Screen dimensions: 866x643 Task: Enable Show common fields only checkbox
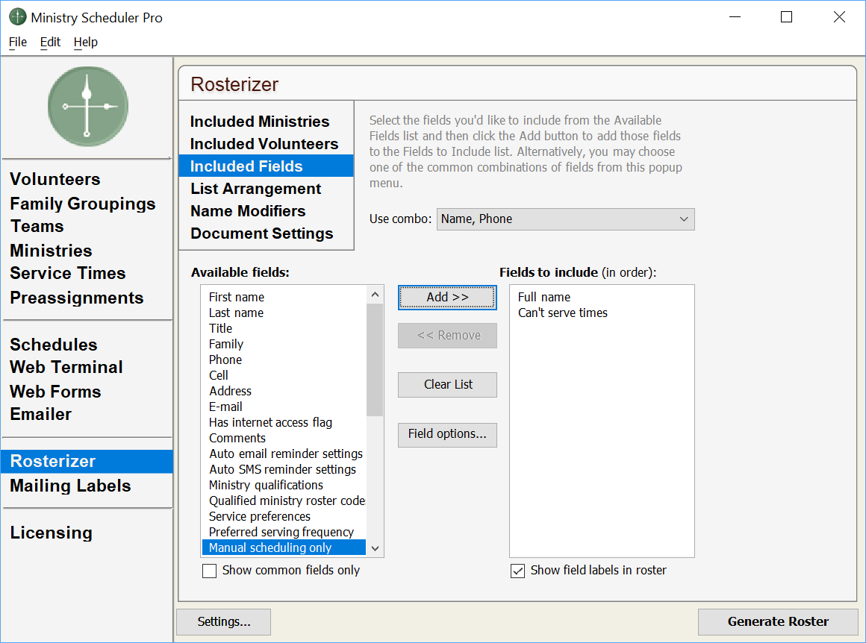click(x=210, y=571)
